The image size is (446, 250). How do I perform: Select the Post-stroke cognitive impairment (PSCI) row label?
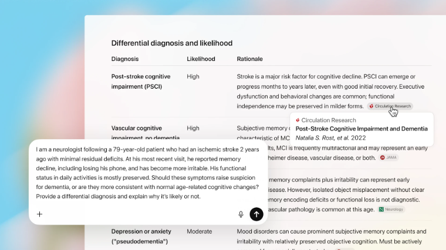tap(141, 82)
